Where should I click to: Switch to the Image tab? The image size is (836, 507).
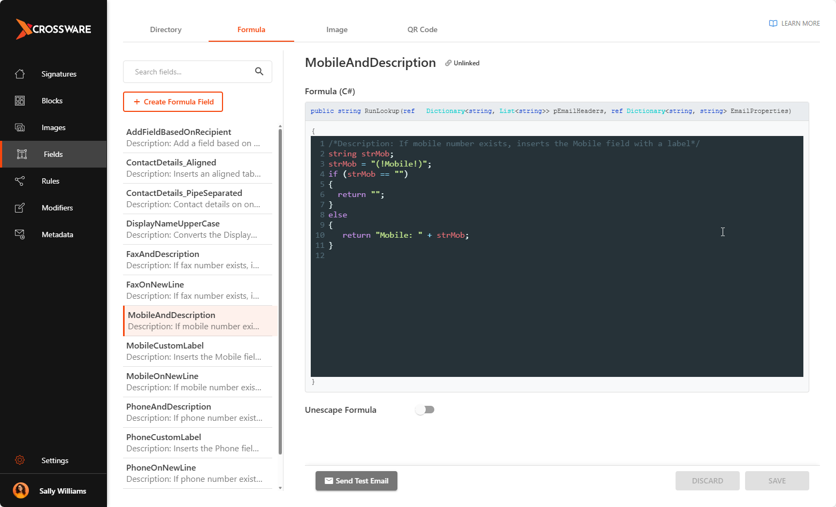tap(337, 30)
